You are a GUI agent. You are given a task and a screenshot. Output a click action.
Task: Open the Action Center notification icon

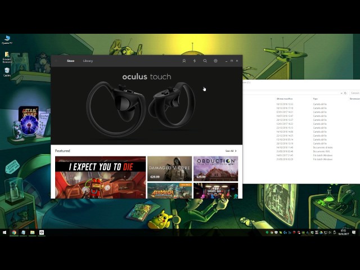pos(354,232)
